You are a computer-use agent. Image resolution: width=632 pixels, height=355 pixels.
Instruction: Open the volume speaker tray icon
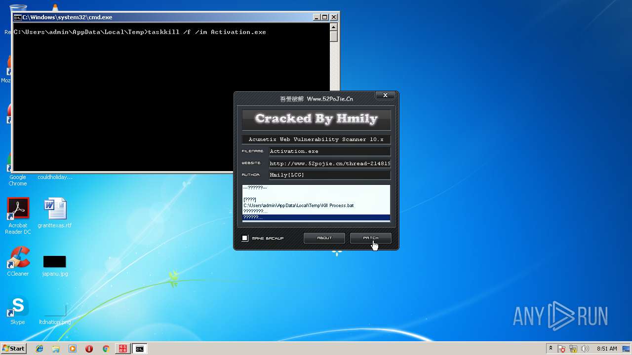(x=585, y=349)
